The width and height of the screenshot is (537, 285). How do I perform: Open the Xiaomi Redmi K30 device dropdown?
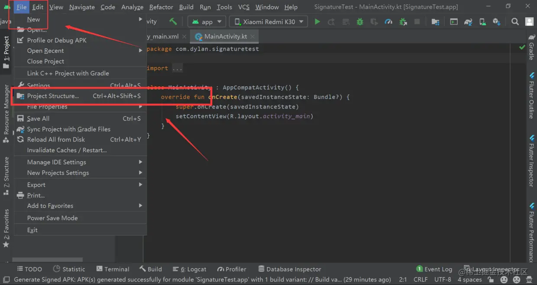pos(268,22)
